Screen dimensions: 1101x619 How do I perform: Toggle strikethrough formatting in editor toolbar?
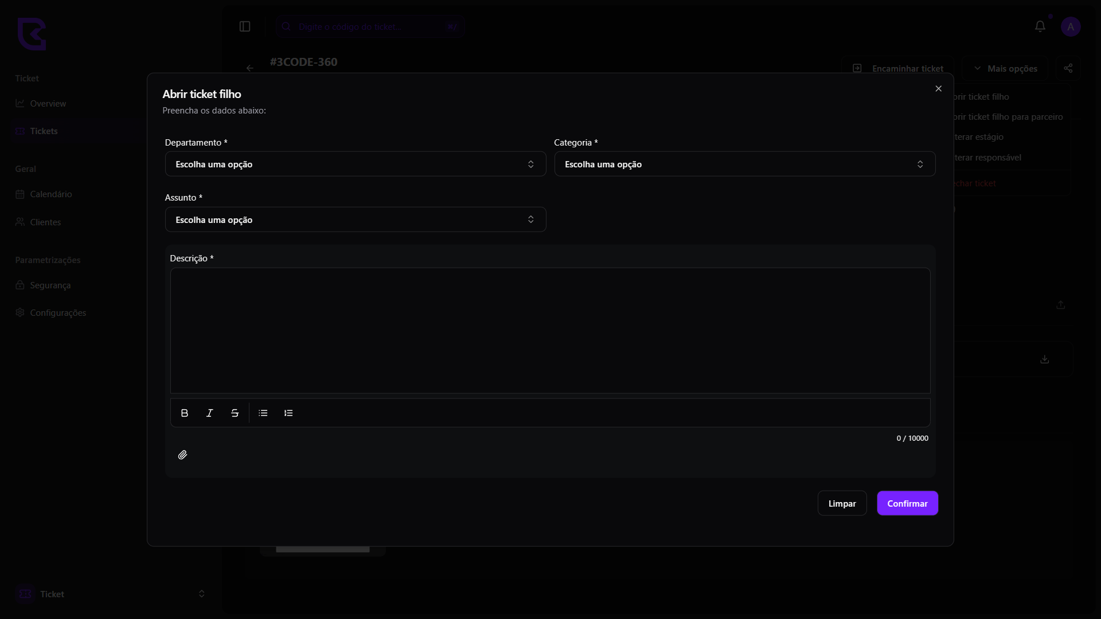(235, 413)
